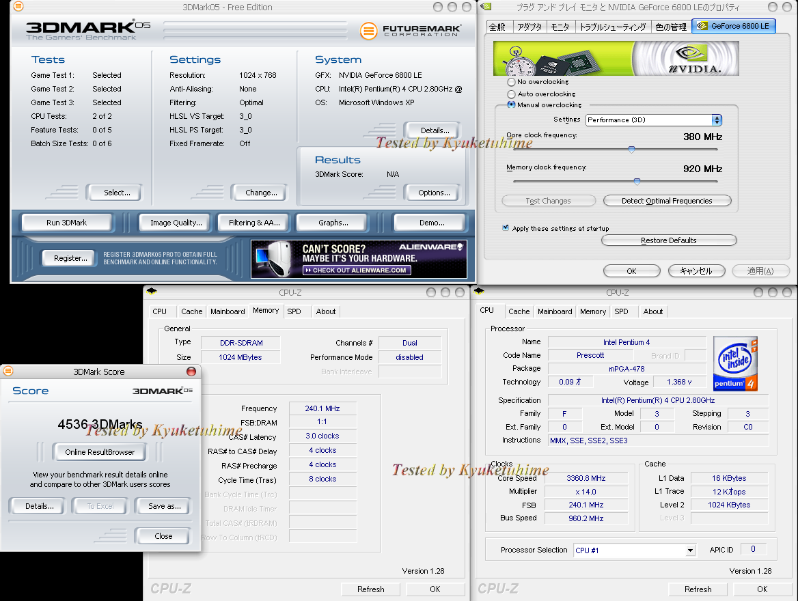The height and width of the screenshot is (601, 798).
Task: Click the Core Speed 3360.8 MHz value
Action: click(586, 478)
